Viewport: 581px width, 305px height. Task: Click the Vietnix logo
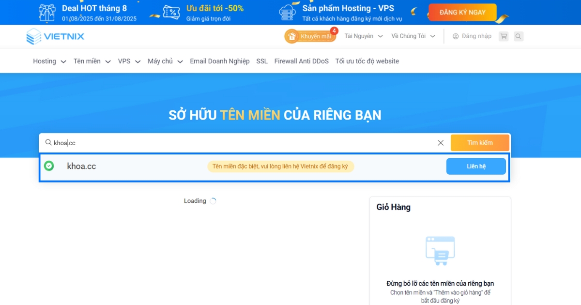pos(55,36)
